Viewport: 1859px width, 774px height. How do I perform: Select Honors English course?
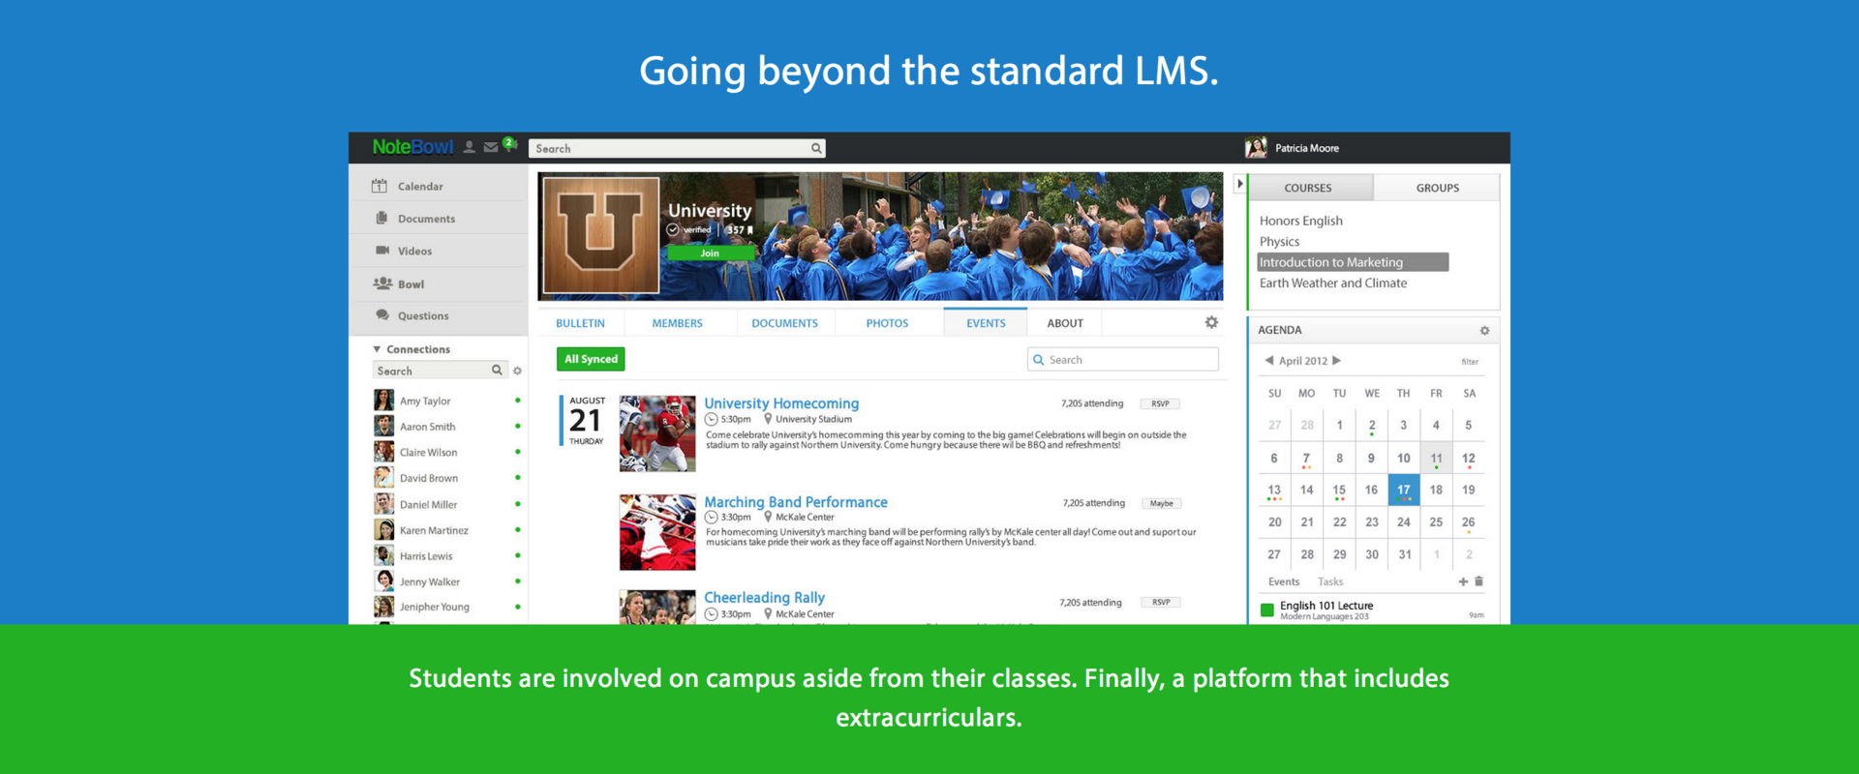[x=1300, y=221]
